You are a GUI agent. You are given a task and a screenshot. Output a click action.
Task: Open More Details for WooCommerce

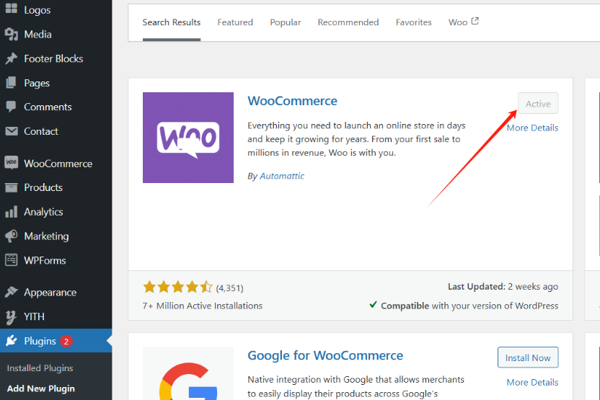pyautogui.click(x=532, y=128)
